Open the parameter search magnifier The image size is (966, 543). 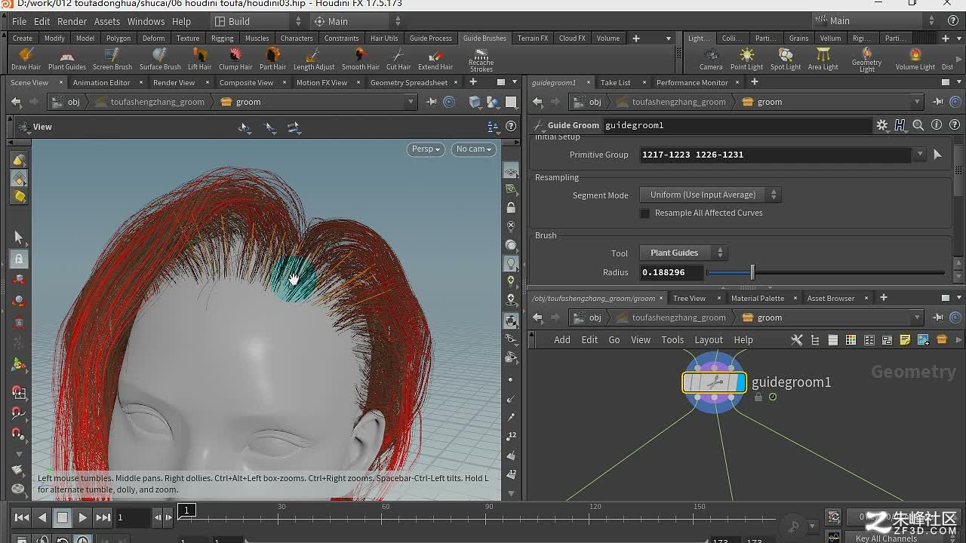918,125
